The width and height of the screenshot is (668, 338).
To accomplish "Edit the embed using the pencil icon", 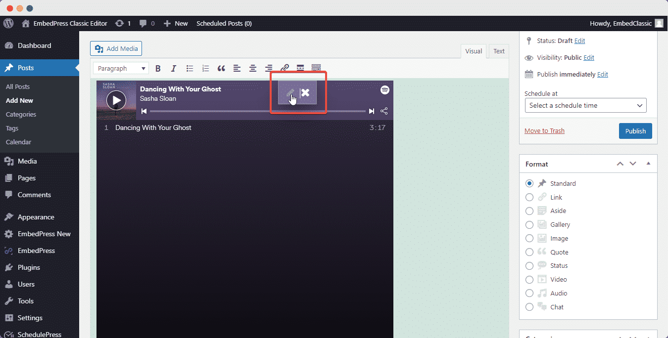I will (x=290, y=92).
